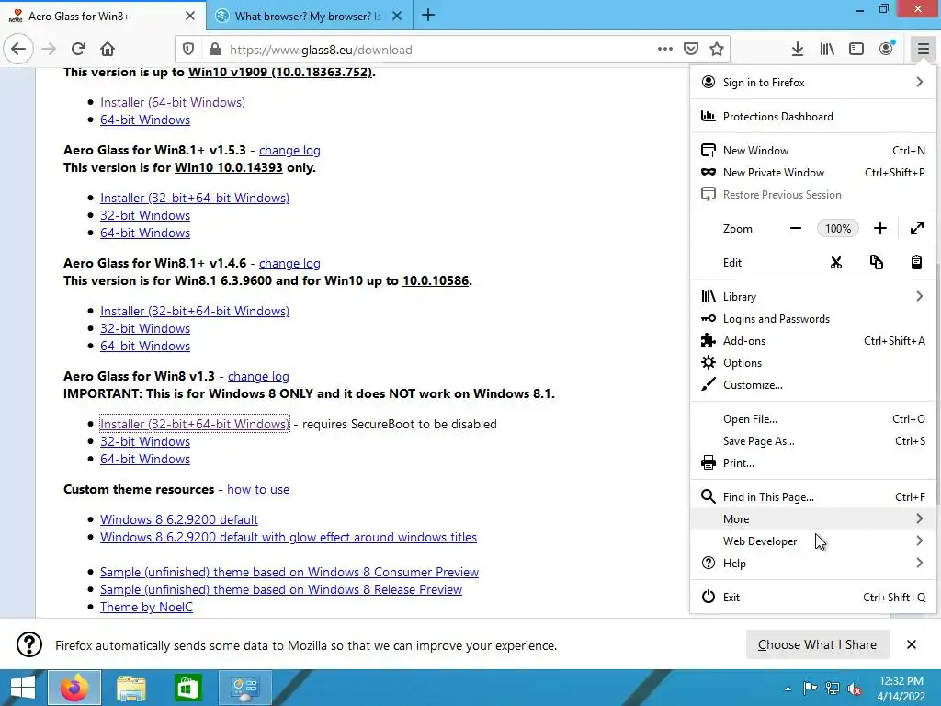941x706 pixels.
Task: Open Options menu item
Action: [x=813, y=362]
